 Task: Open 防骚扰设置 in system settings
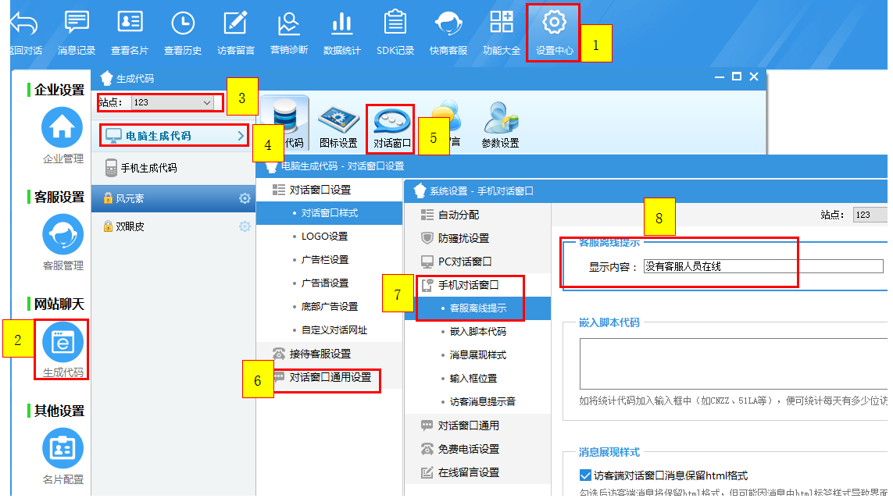tap(463, 238)
